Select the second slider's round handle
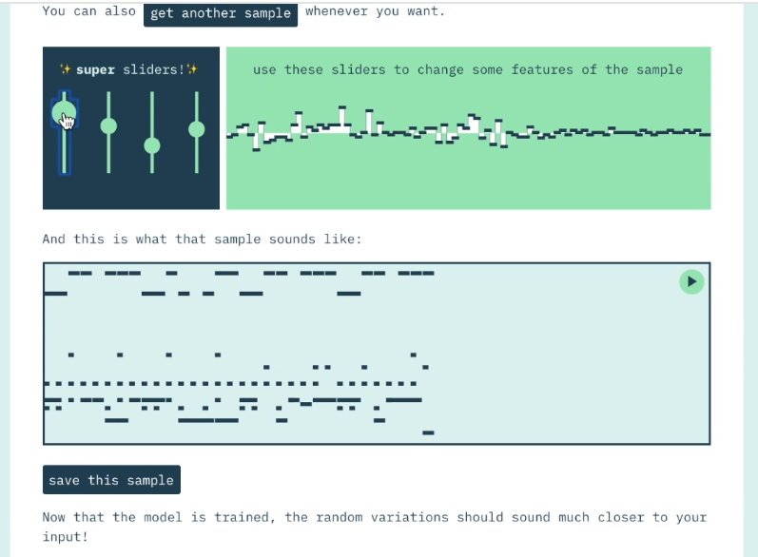The image size is (758, 557). (x=108, y=125)
